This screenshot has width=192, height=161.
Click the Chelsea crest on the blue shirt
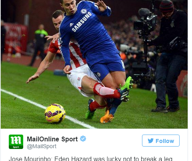84,11
